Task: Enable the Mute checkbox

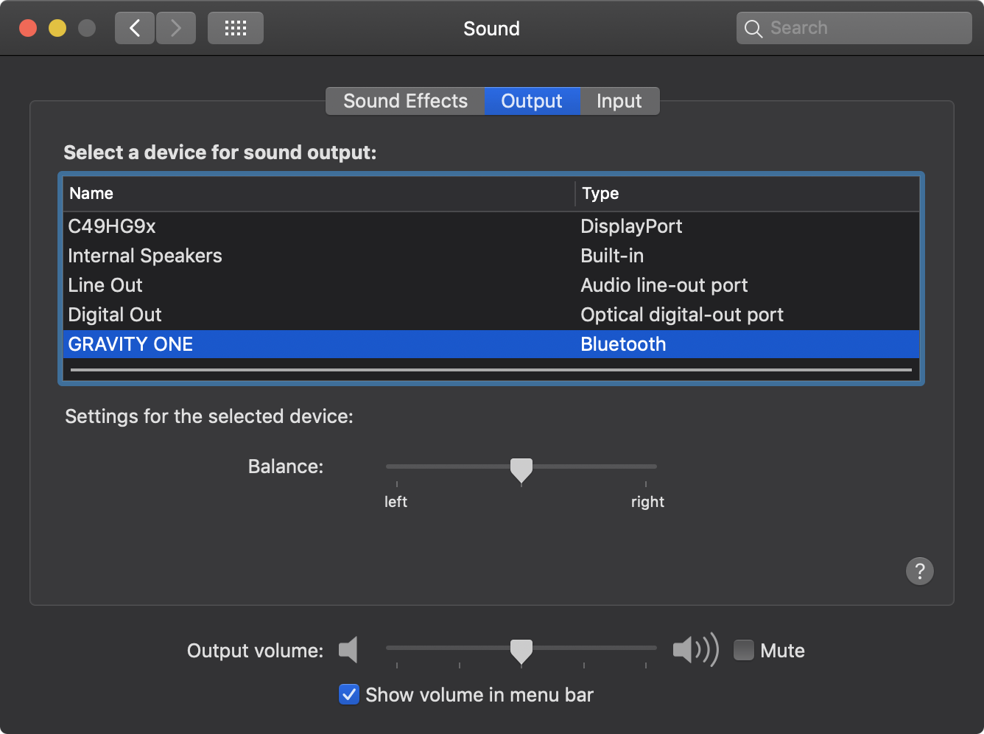Action: click(744, 650)
